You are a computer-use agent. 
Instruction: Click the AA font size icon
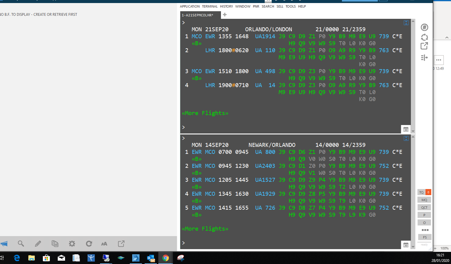(104, 244)
